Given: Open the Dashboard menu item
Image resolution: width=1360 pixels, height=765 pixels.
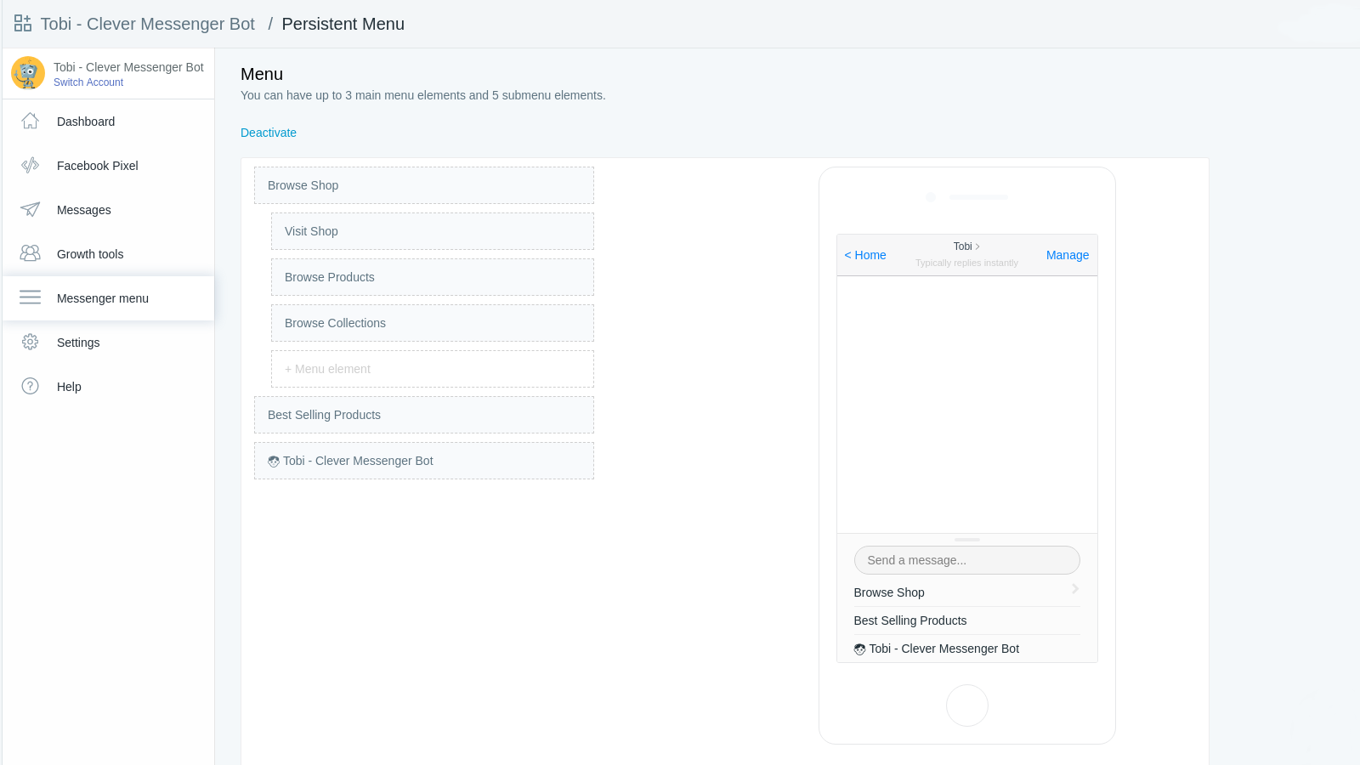Looking at the screenshot, I should (109, 122).
